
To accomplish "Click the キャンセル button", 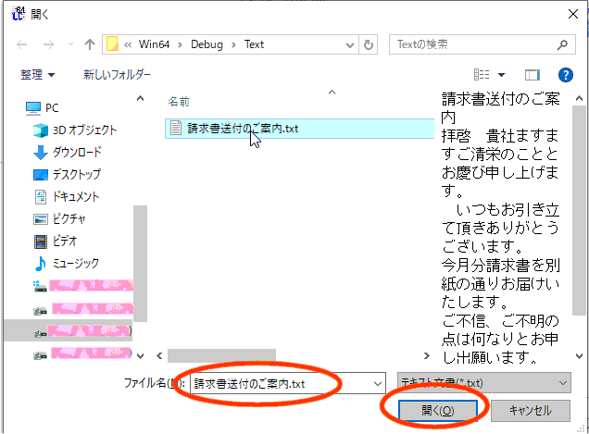I will coord(530,410).
